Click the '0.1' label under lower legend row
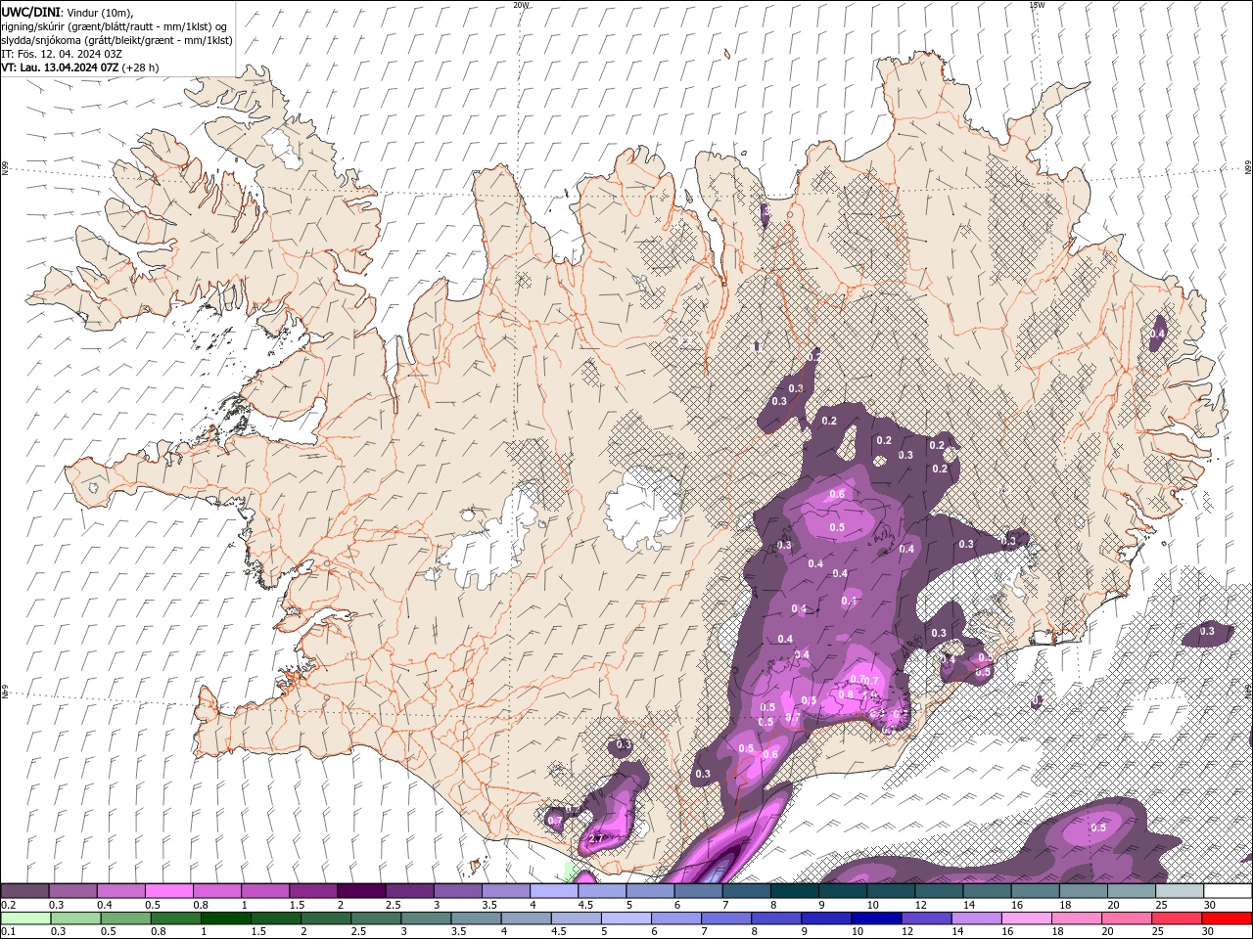This screenshot has height=939, width=1253. 9,932
